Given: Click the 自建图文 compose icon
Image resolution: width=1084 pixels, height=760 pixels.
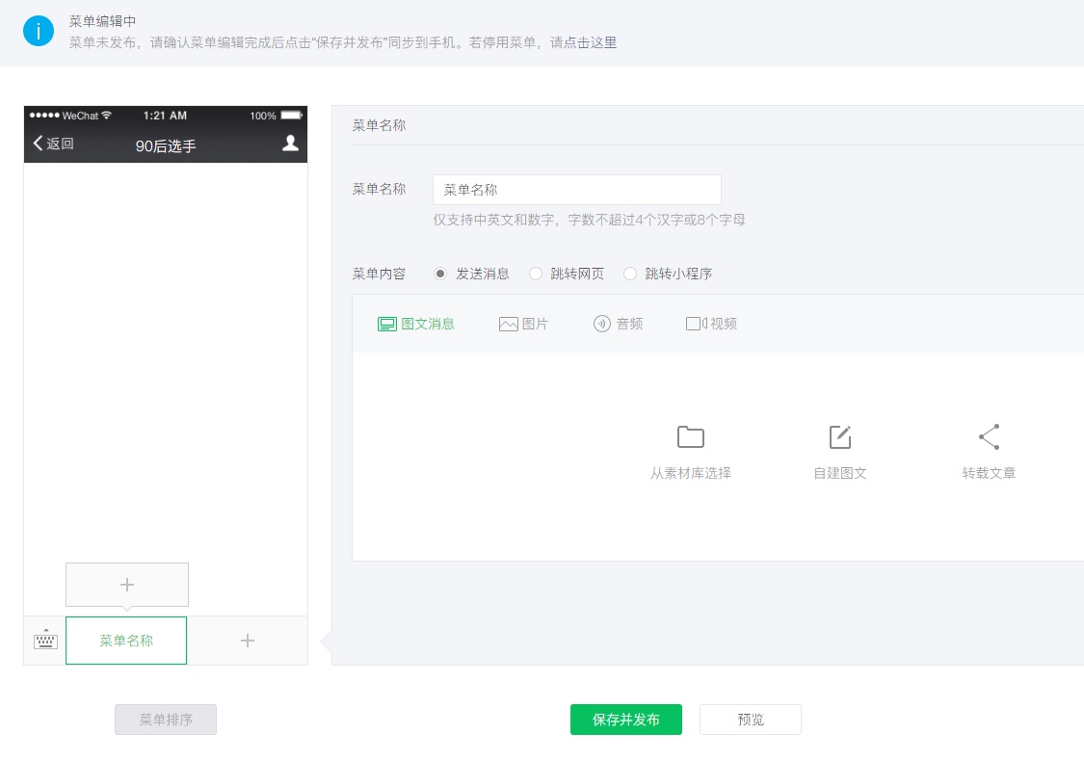Looking at the screenshot, I should pos(839,436).
